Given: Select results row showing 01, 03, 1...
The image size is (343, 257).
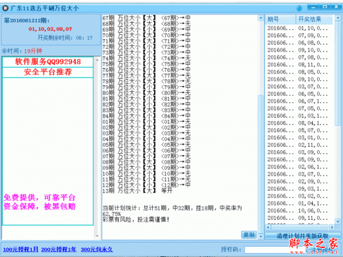Looking at the screenshot, I should pos(300,116).
